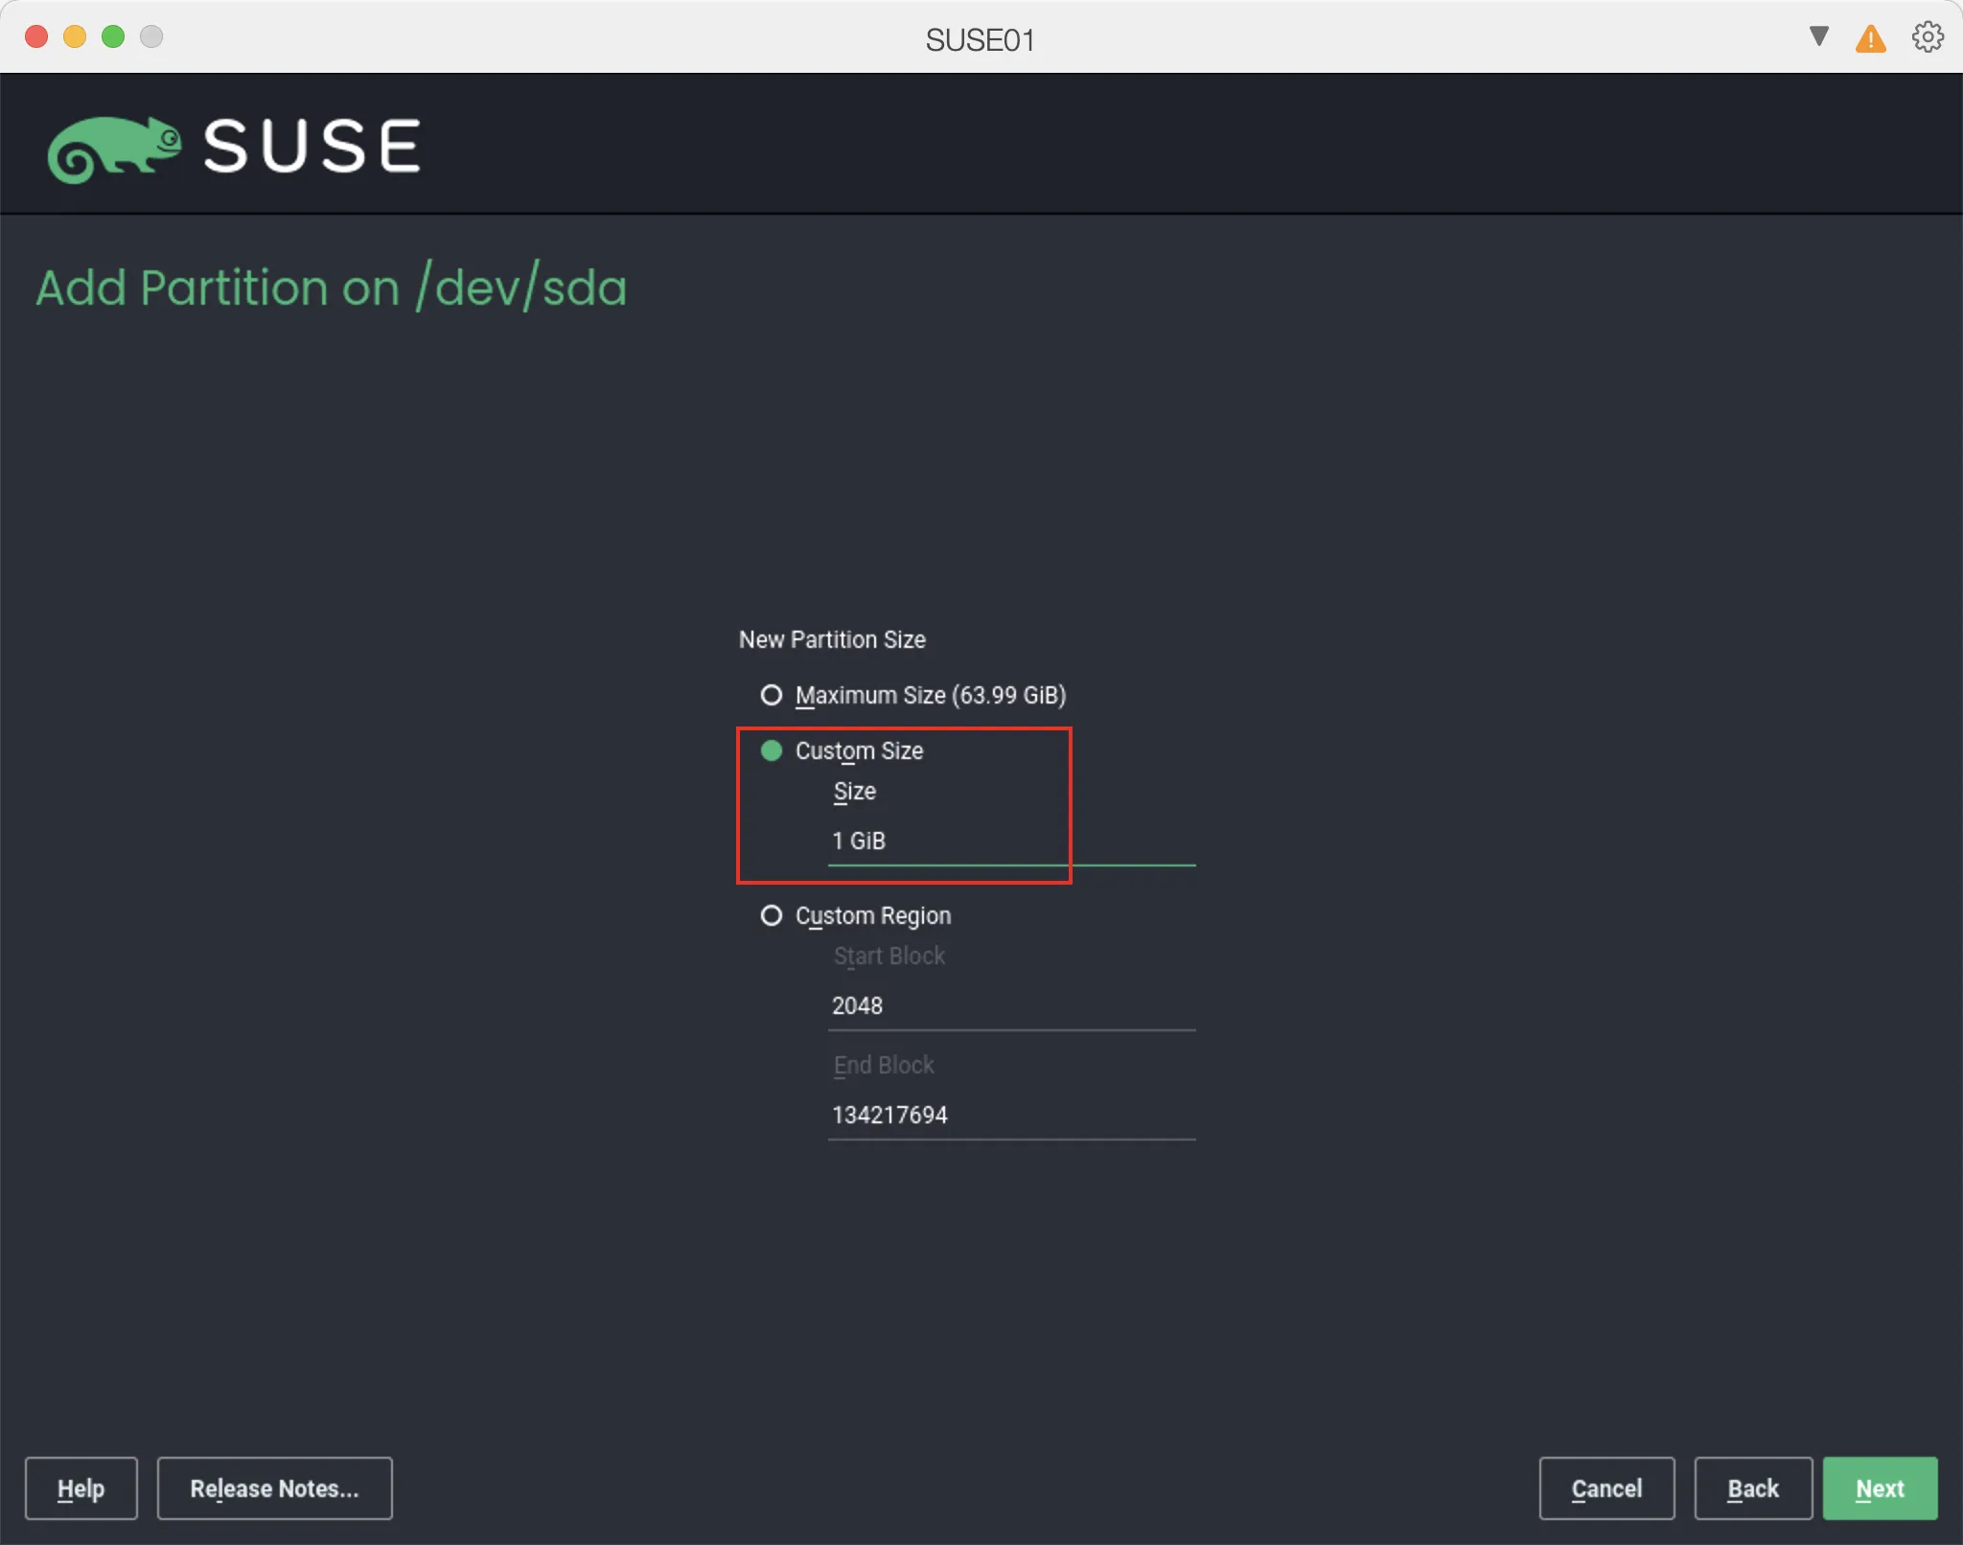The image size is (1963, 1545).
Task: Zoom the window using the green button
Action: pyautogui.click(x=113, y=36)
